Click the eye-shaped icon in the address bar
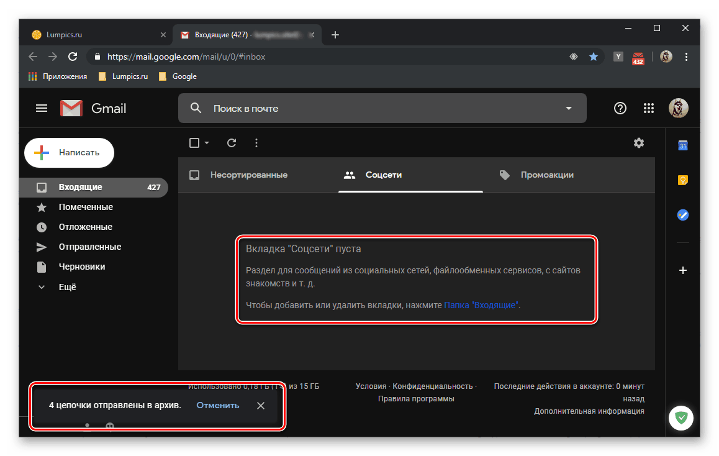Screen dimensions: 719x456 pyautogui.click(x=573, y=57)
